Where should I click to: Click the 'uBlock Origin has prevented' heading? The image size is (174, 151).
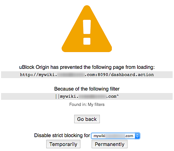click(x=87, y=67)
